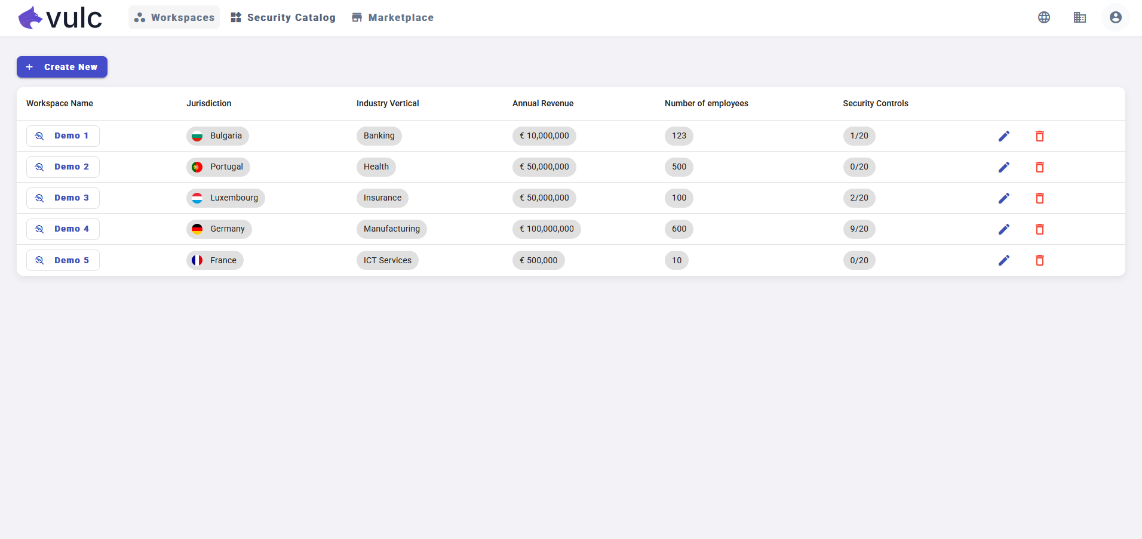Switch to the Security Catalog tab

283,17
